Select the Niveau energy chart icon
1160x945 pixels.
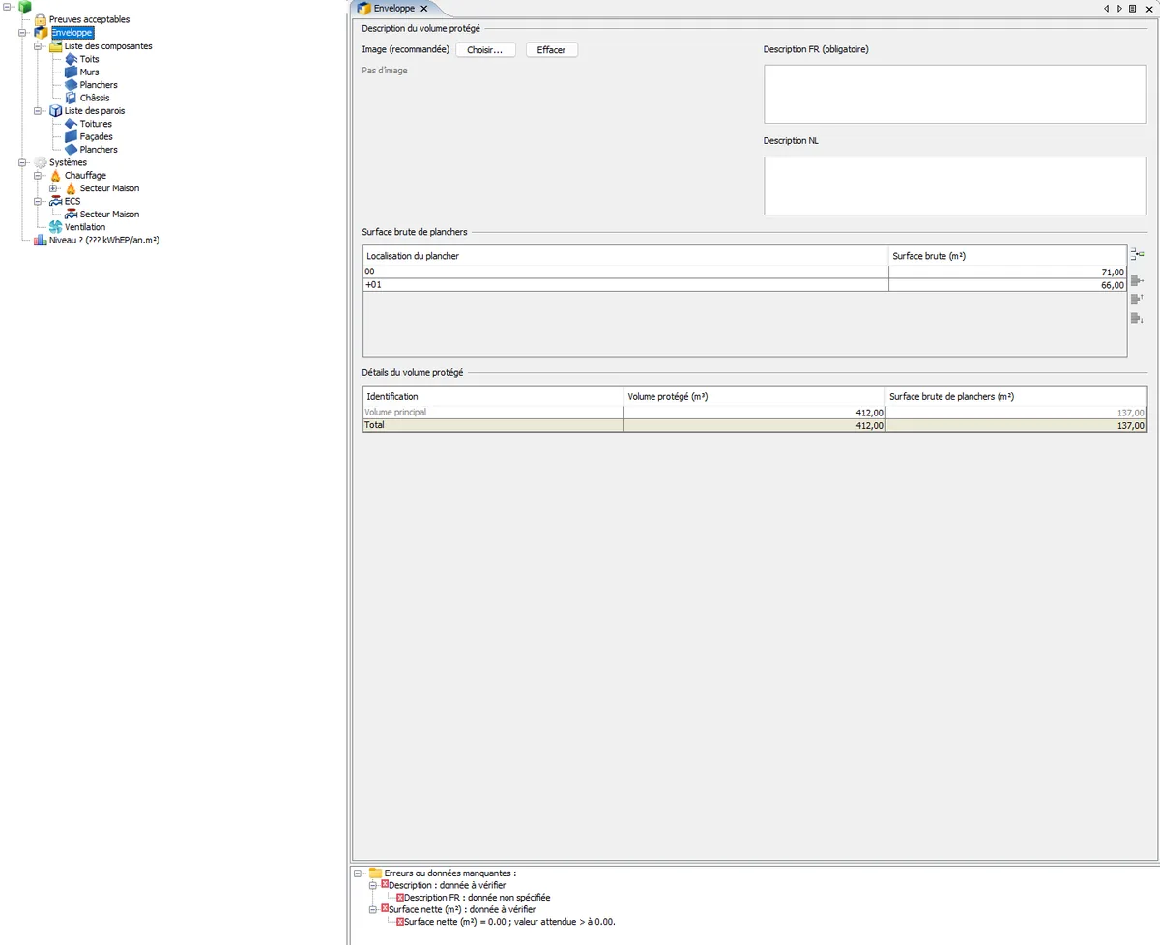[x=40, y=240]
